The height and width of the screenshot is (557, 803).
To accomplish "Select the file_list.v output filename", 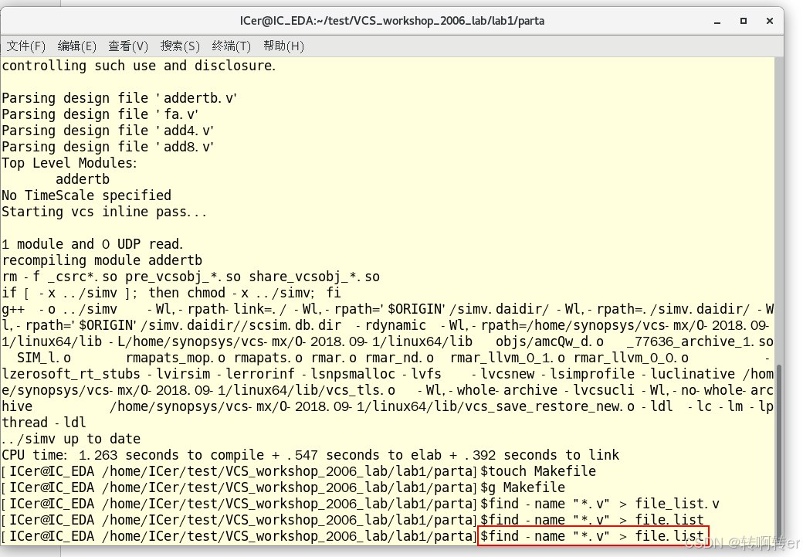I will 677,503.
